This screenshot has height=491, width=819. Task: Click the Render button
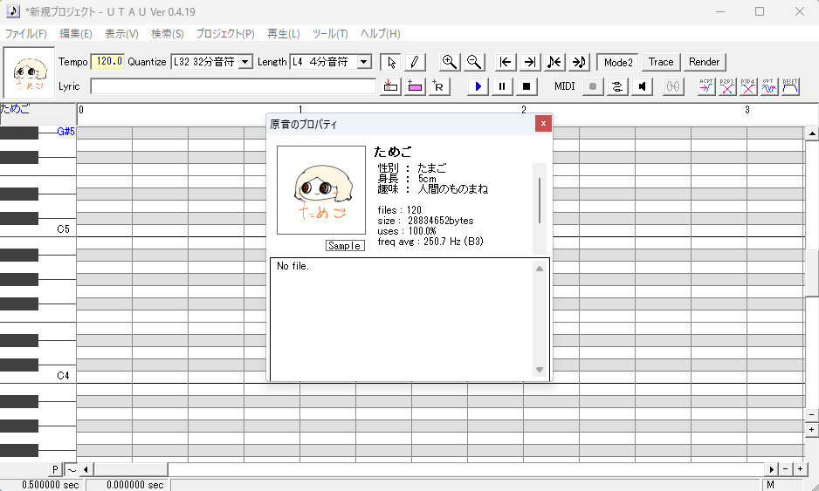[704, 62]
